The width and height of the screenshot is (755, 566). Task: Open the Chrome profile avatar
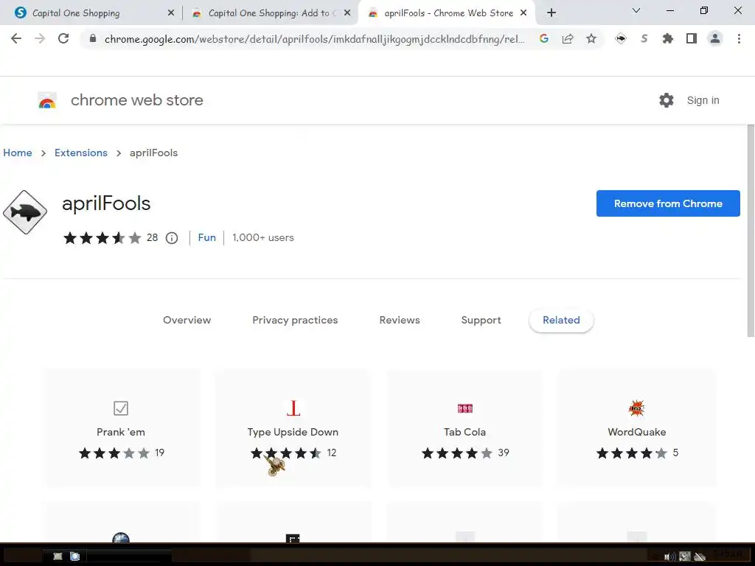[715, 38]
